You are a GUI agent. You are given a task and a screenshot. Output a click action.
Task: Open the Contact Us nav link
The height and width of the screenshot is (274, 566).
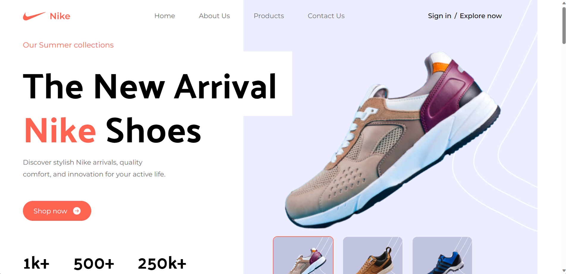coord(326,16)
